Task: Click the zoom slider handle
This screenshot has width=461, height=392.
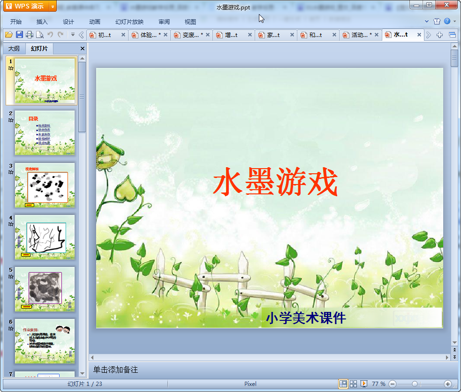Action: 415,384
